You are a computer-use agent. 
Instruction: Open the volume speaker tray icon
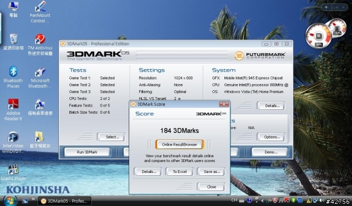[321, 200]
